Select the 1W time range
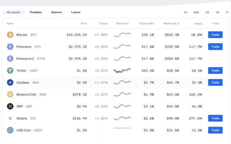The height and width of the screenshot is (144, 231). coord(207,13)
